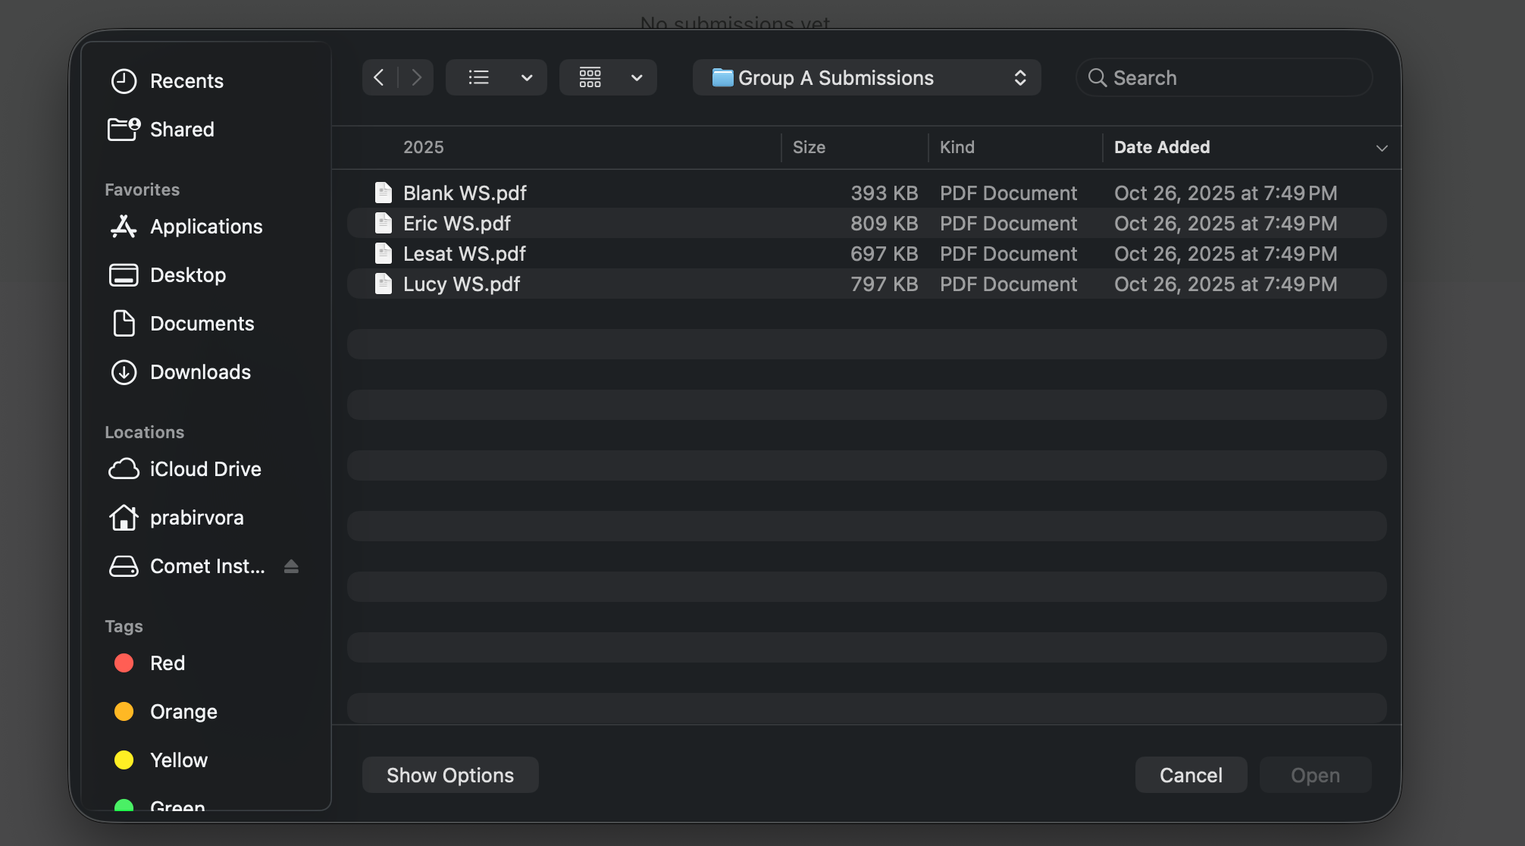Open the Group A Submissions path selector
The height and width of the screenshot is (846, 1525).
867,77
